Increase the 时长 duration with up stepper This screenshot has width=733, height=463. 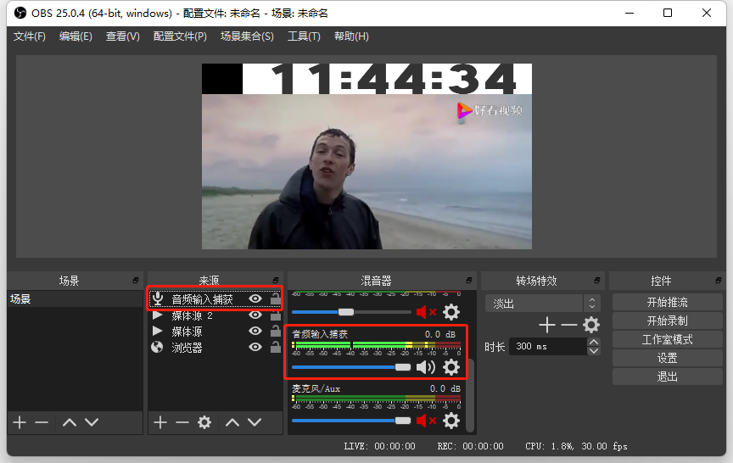[x=593, y=342]
